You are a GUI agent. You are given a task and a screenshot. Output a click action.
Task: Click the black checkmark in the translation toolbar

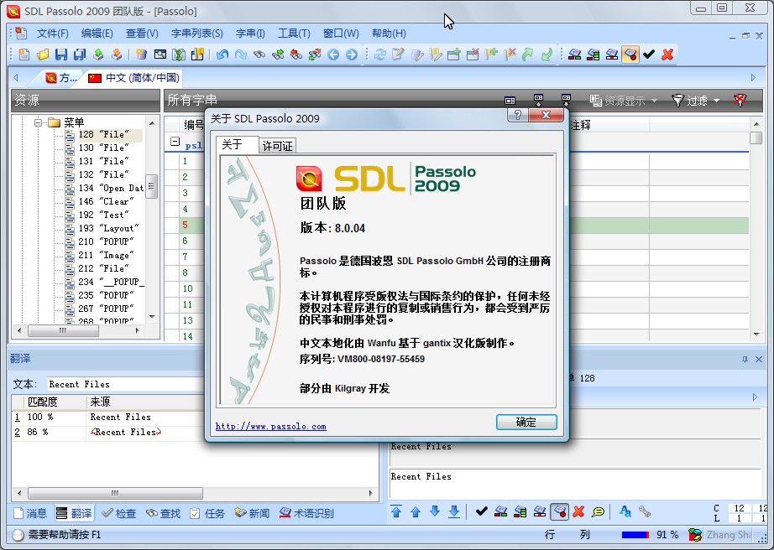(481, 511)
